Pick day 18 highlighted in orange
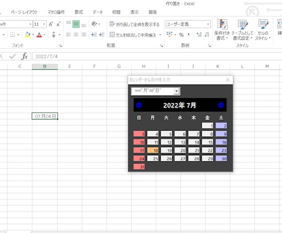 [x=153, y=150]
